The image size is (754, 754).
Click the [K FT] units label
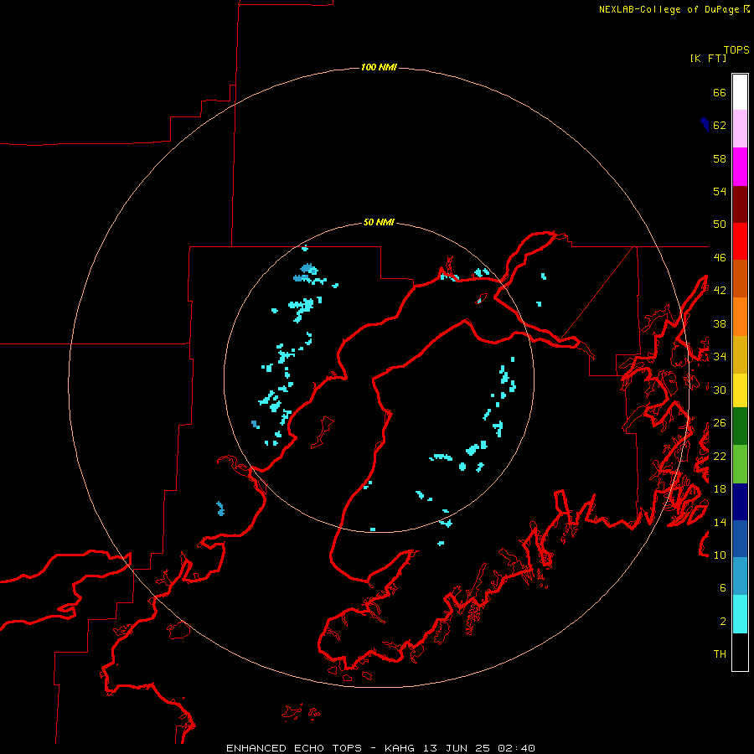tap(708, 58)
